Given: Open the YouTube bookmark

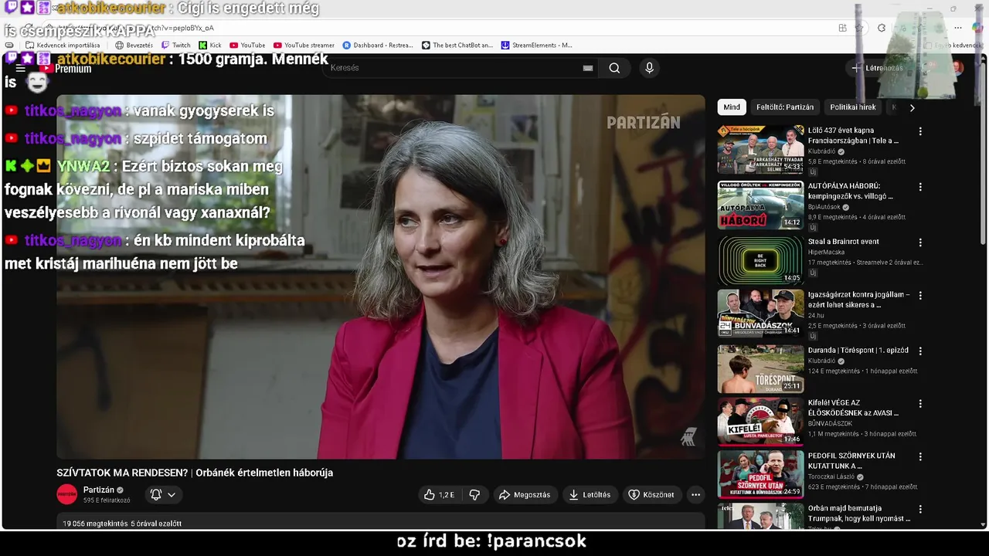Looking at the screenshot, I should point(247,45).
